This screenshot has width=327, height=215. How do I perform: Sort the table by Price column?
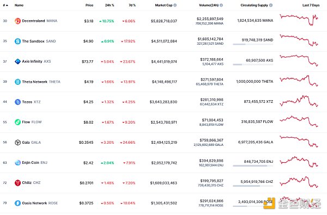[89, 5]
